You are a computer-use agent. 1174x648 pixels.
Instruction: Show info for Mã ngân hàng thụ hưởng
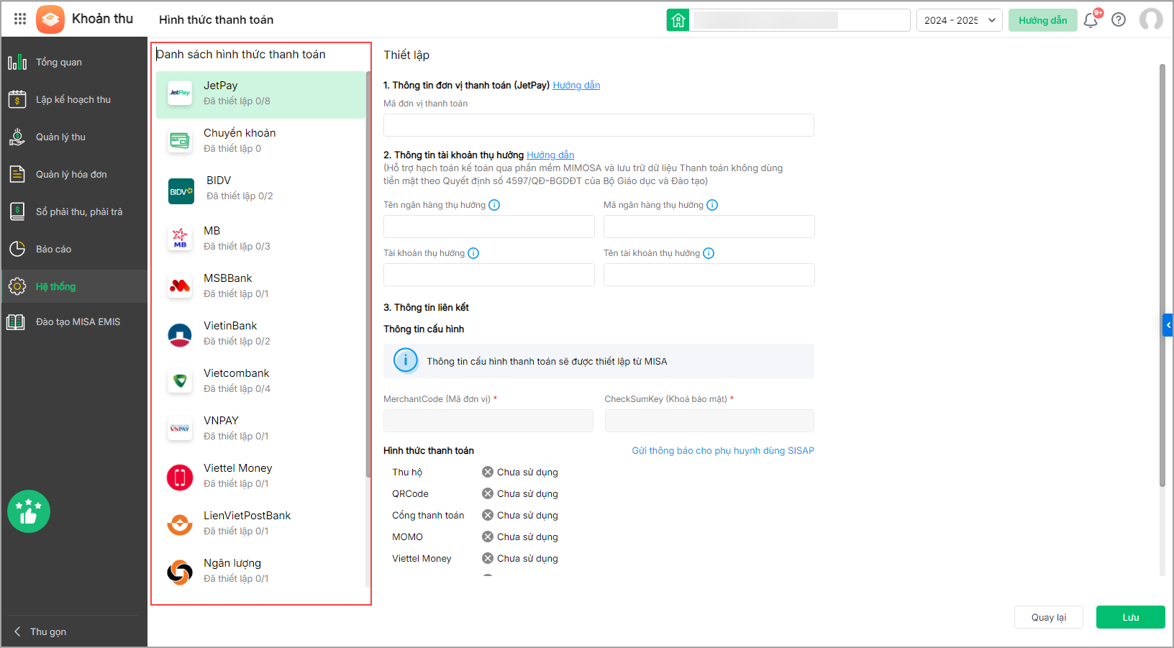(712, 205)
